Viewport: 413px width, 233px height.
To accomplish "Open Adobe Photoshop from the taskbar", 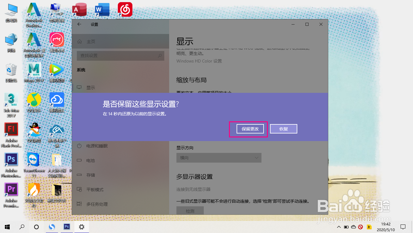I will [x=67, y=227].
